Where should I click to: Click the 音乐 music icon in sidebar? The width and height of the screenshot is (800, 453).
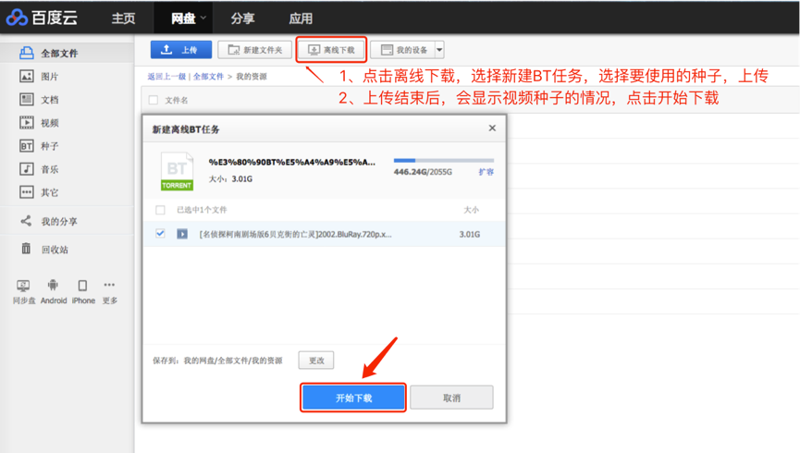coord(27,169)
